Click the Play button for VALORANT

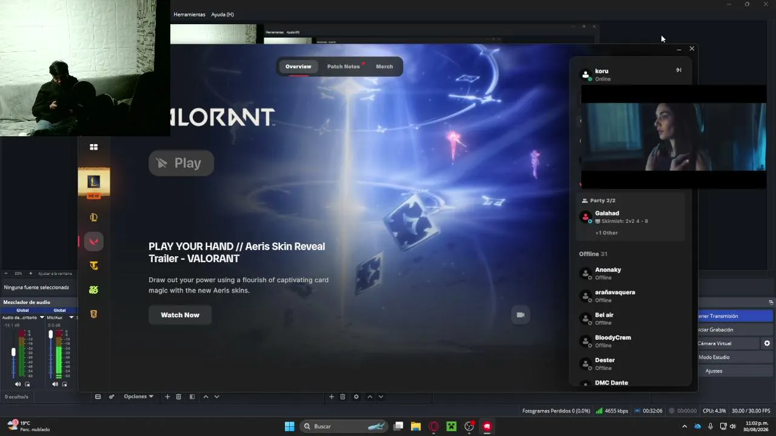(x=181, y=163)
